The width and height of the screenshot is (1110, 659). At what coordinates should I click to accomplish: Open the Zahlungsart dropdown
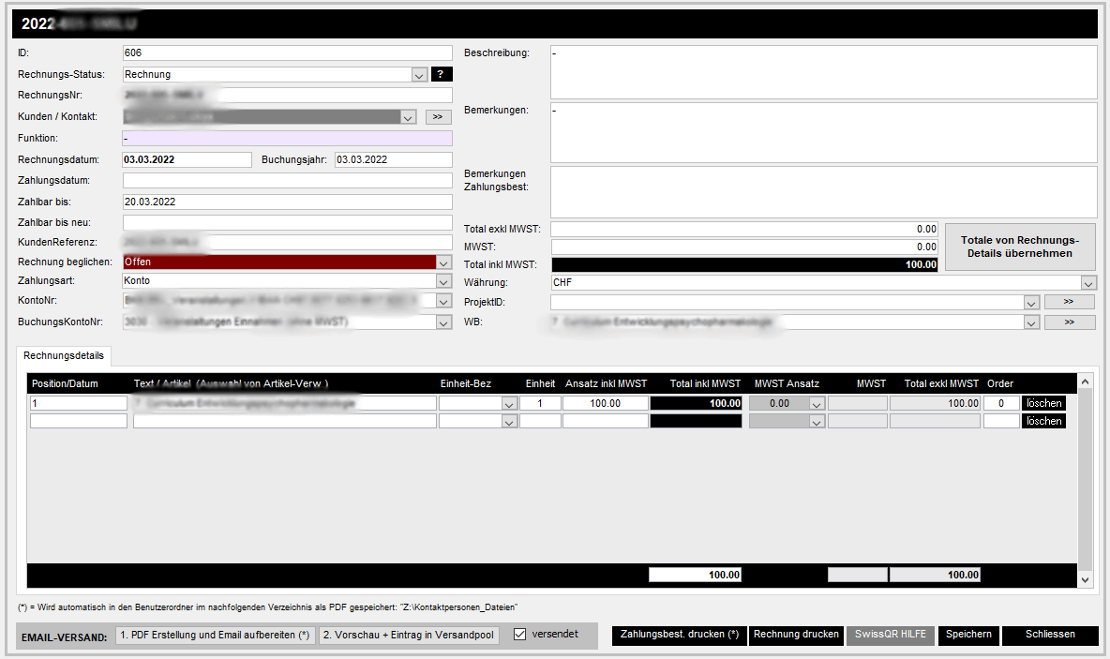point(443,280)
